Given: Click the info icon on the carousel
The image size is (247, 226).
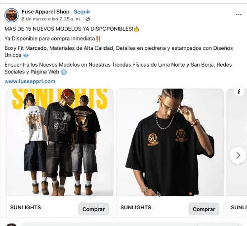Looking at the screenshot, I should 239,91.
